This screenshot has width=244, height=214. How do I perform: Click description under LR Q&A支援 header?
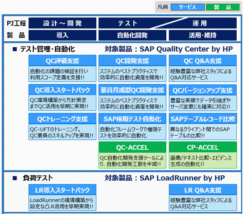tap(203, 203)
